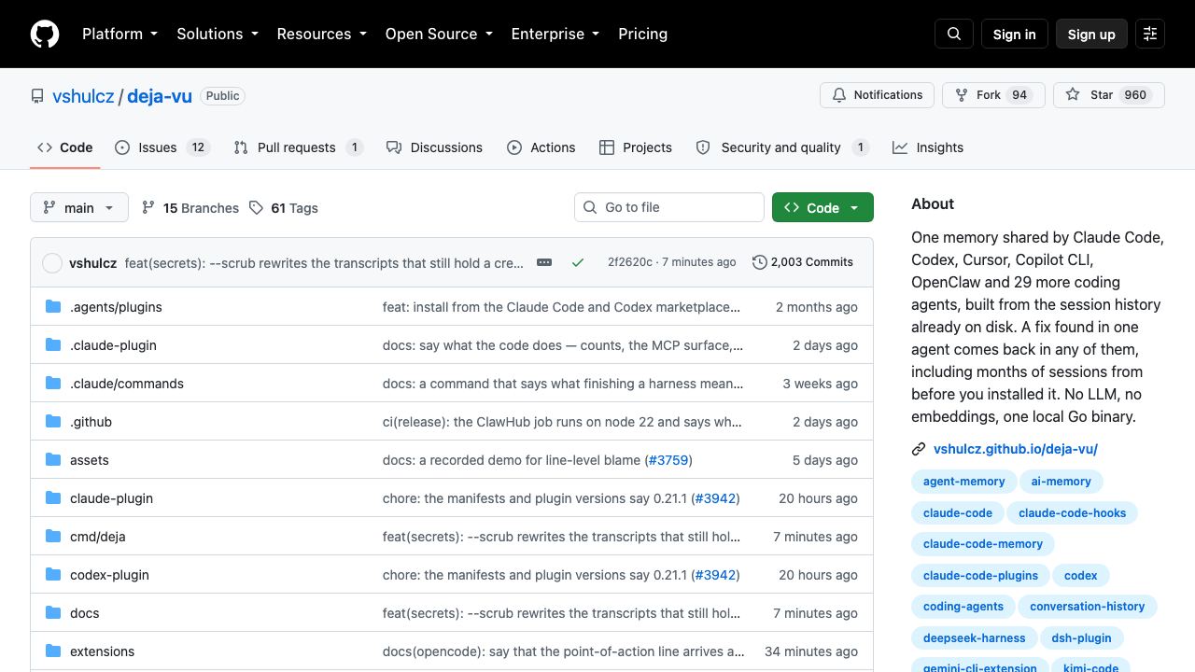Click the magnifier icon in Go to file
The height and width of the screenshot is (672, 1195).
click(590, 207)
